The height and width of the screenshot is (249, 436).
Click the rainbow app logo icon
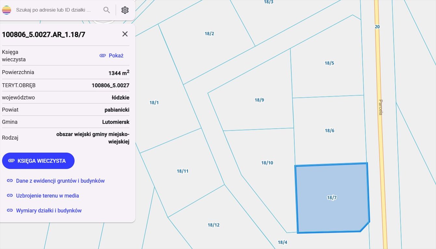7,10
